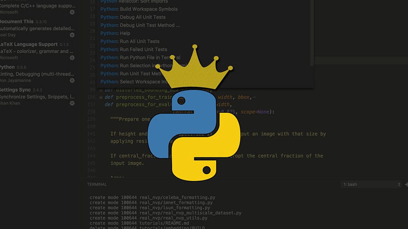Open the gear menu for LaTeX Language Support
This screenshot has height=229, width=408.
click(72, 58)
